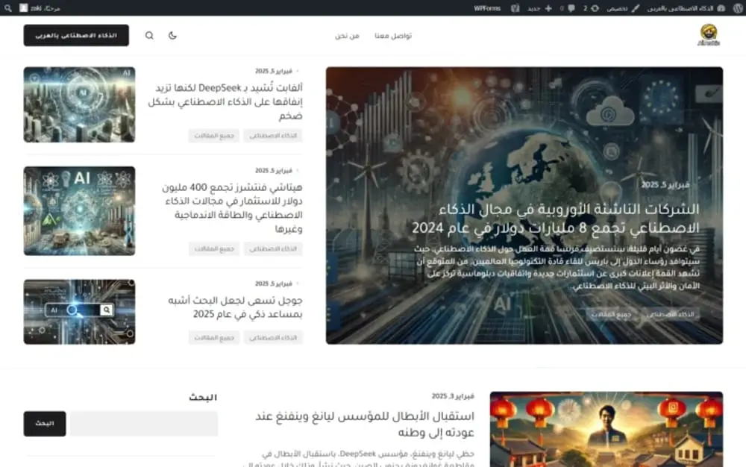Open the Google search assistant article thumbnail
Screen dimensions: 746x467
click(x=80, y=312)
